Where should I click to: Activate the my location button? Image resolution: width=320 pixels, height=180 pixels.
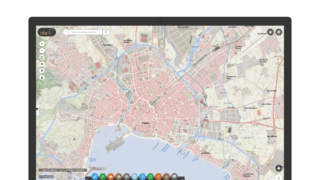(x=42, y=71)
